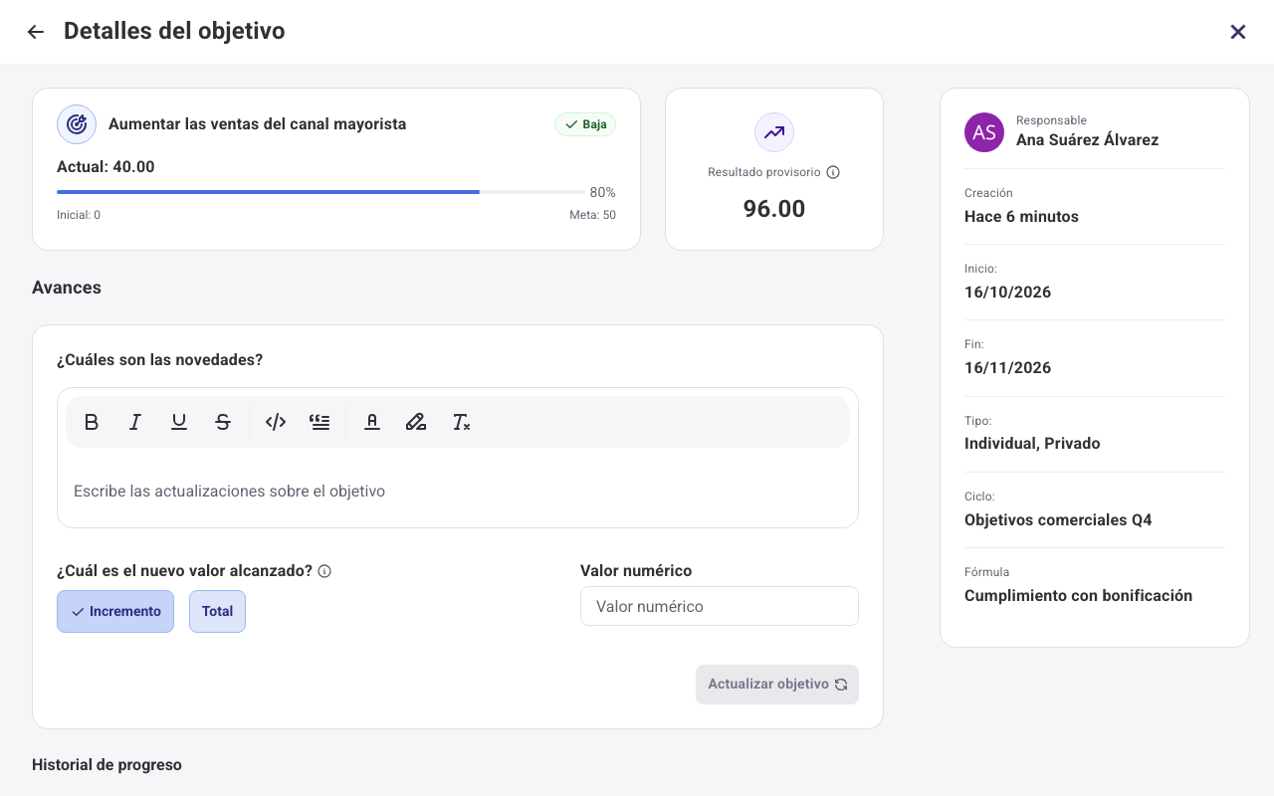1274x796 pixels.
Task: Click the objective title Aumentar las ventas del canal mayorista
Action: pos(257,124)
